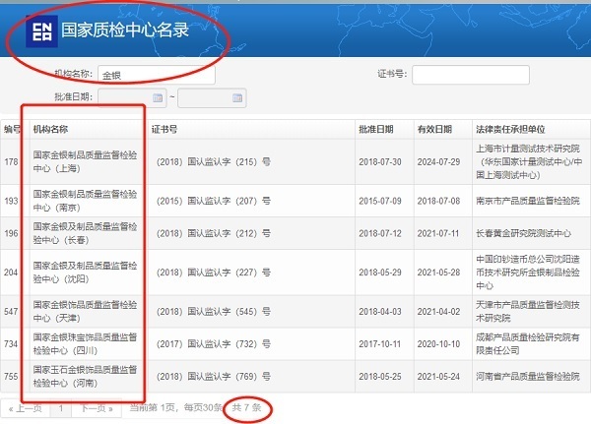The width and height of the screenshot is (591, 424).
Task: Click certificate (2018) 国认监认字 (215) 号
Action: (x=214, y=162)
